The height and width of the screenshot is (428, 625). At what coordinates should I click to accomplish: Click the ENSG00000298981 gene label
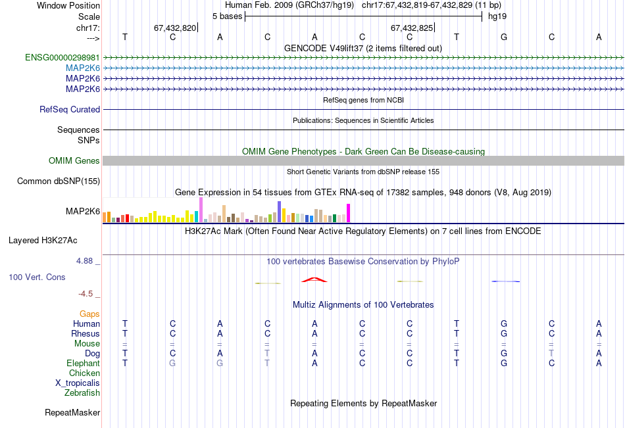coord(63,58)
